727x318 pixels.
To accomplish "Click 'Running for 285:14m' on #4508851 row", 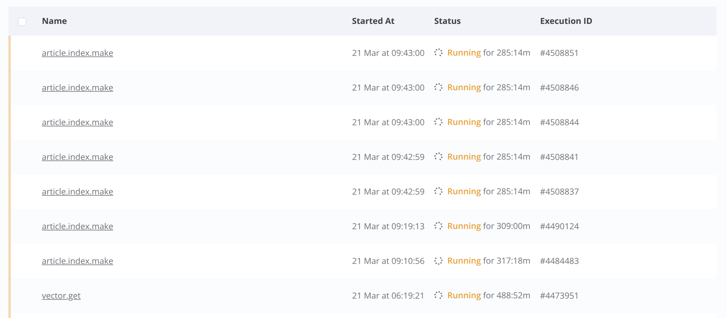I will click(489, 53).
